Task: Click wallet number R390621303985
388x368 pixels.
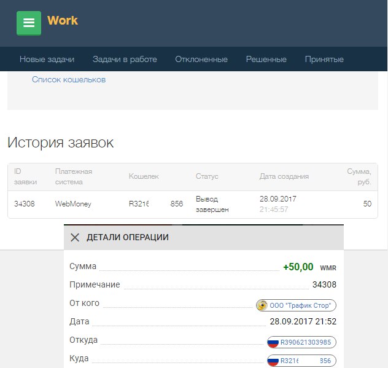Action: pos(306,342)
